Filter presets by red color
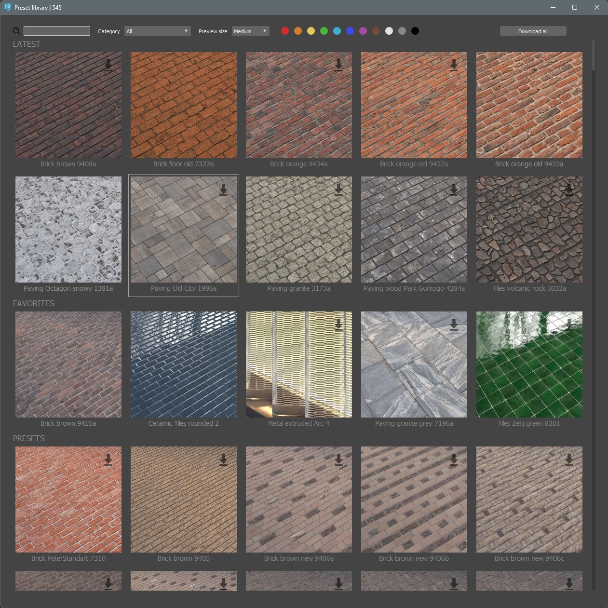Screen dimensions: 608x608 coord(285,31)
